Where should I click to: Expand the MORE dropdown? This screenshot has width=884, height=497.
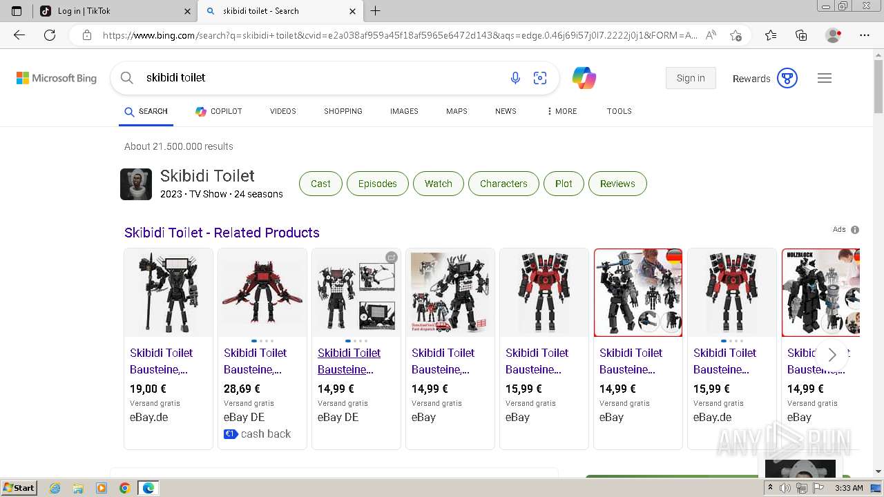click(561, 111)
